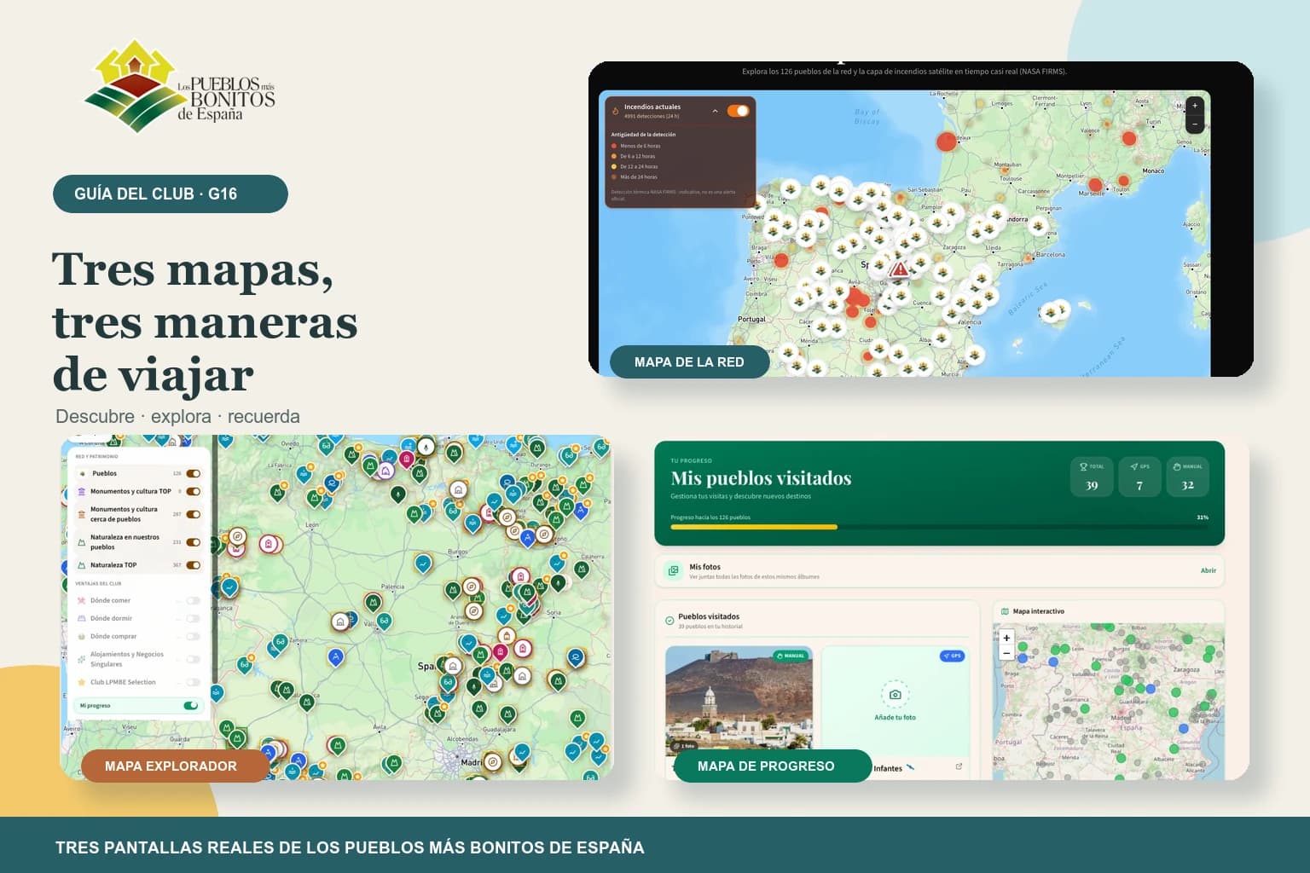Click the 'Mis pueblos visitados' heading
This screenshot has height=873, width=1310.
point(761,478)
